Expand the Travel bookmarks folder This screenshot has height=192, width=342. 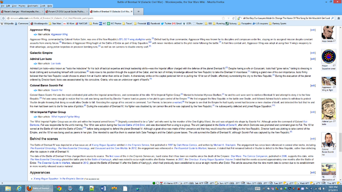click(127, 23)
